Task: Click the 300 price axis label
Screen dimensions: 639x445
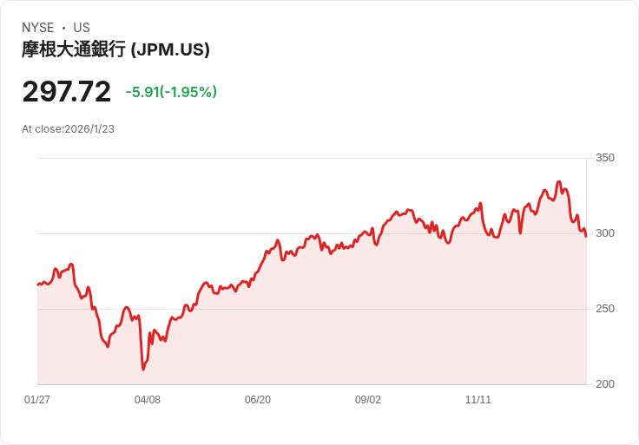Action: 605,233
